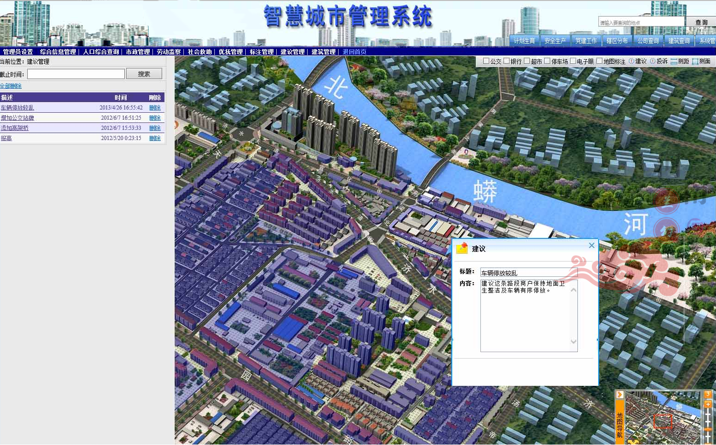The height and width of the screenshot is (445, 716).
Task: Click the 截止时间 search input field
Action: click(75, 73)
